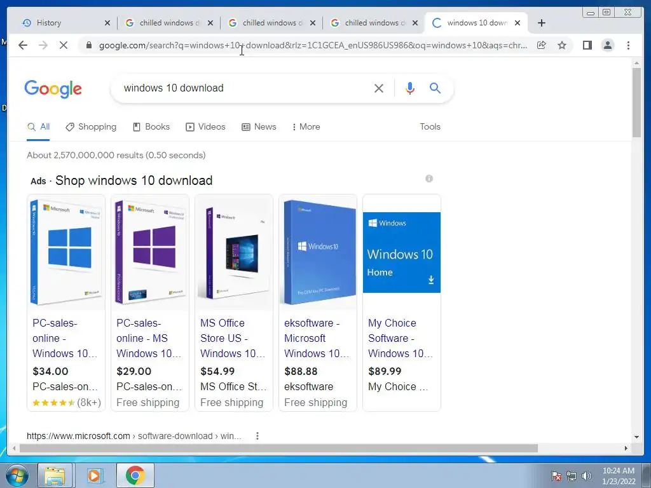Screen dimensions: 651x488
Task: Open Chrome side panel
Action: point(587,45)
